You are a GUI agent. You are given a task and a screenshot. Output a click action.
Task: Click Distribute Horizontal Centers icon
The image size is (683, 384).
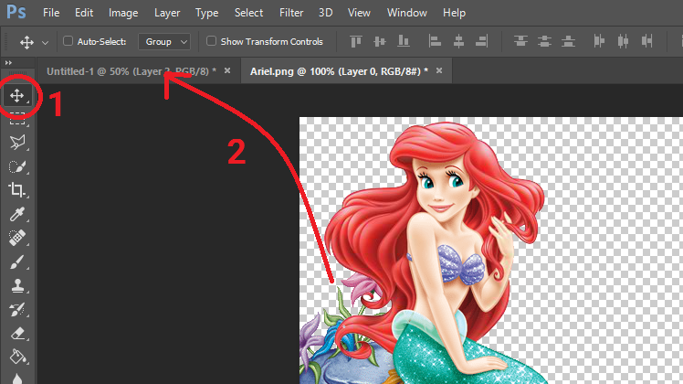623,41
